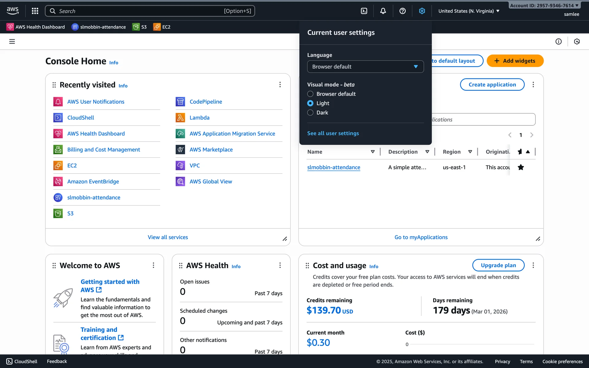Click the Create application button

click(492, 85)
